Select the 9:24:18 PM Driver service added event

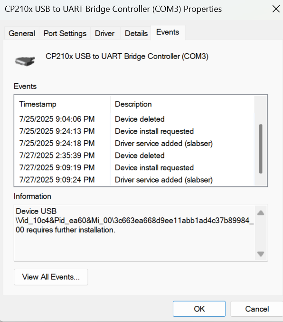tap(134, 143)
